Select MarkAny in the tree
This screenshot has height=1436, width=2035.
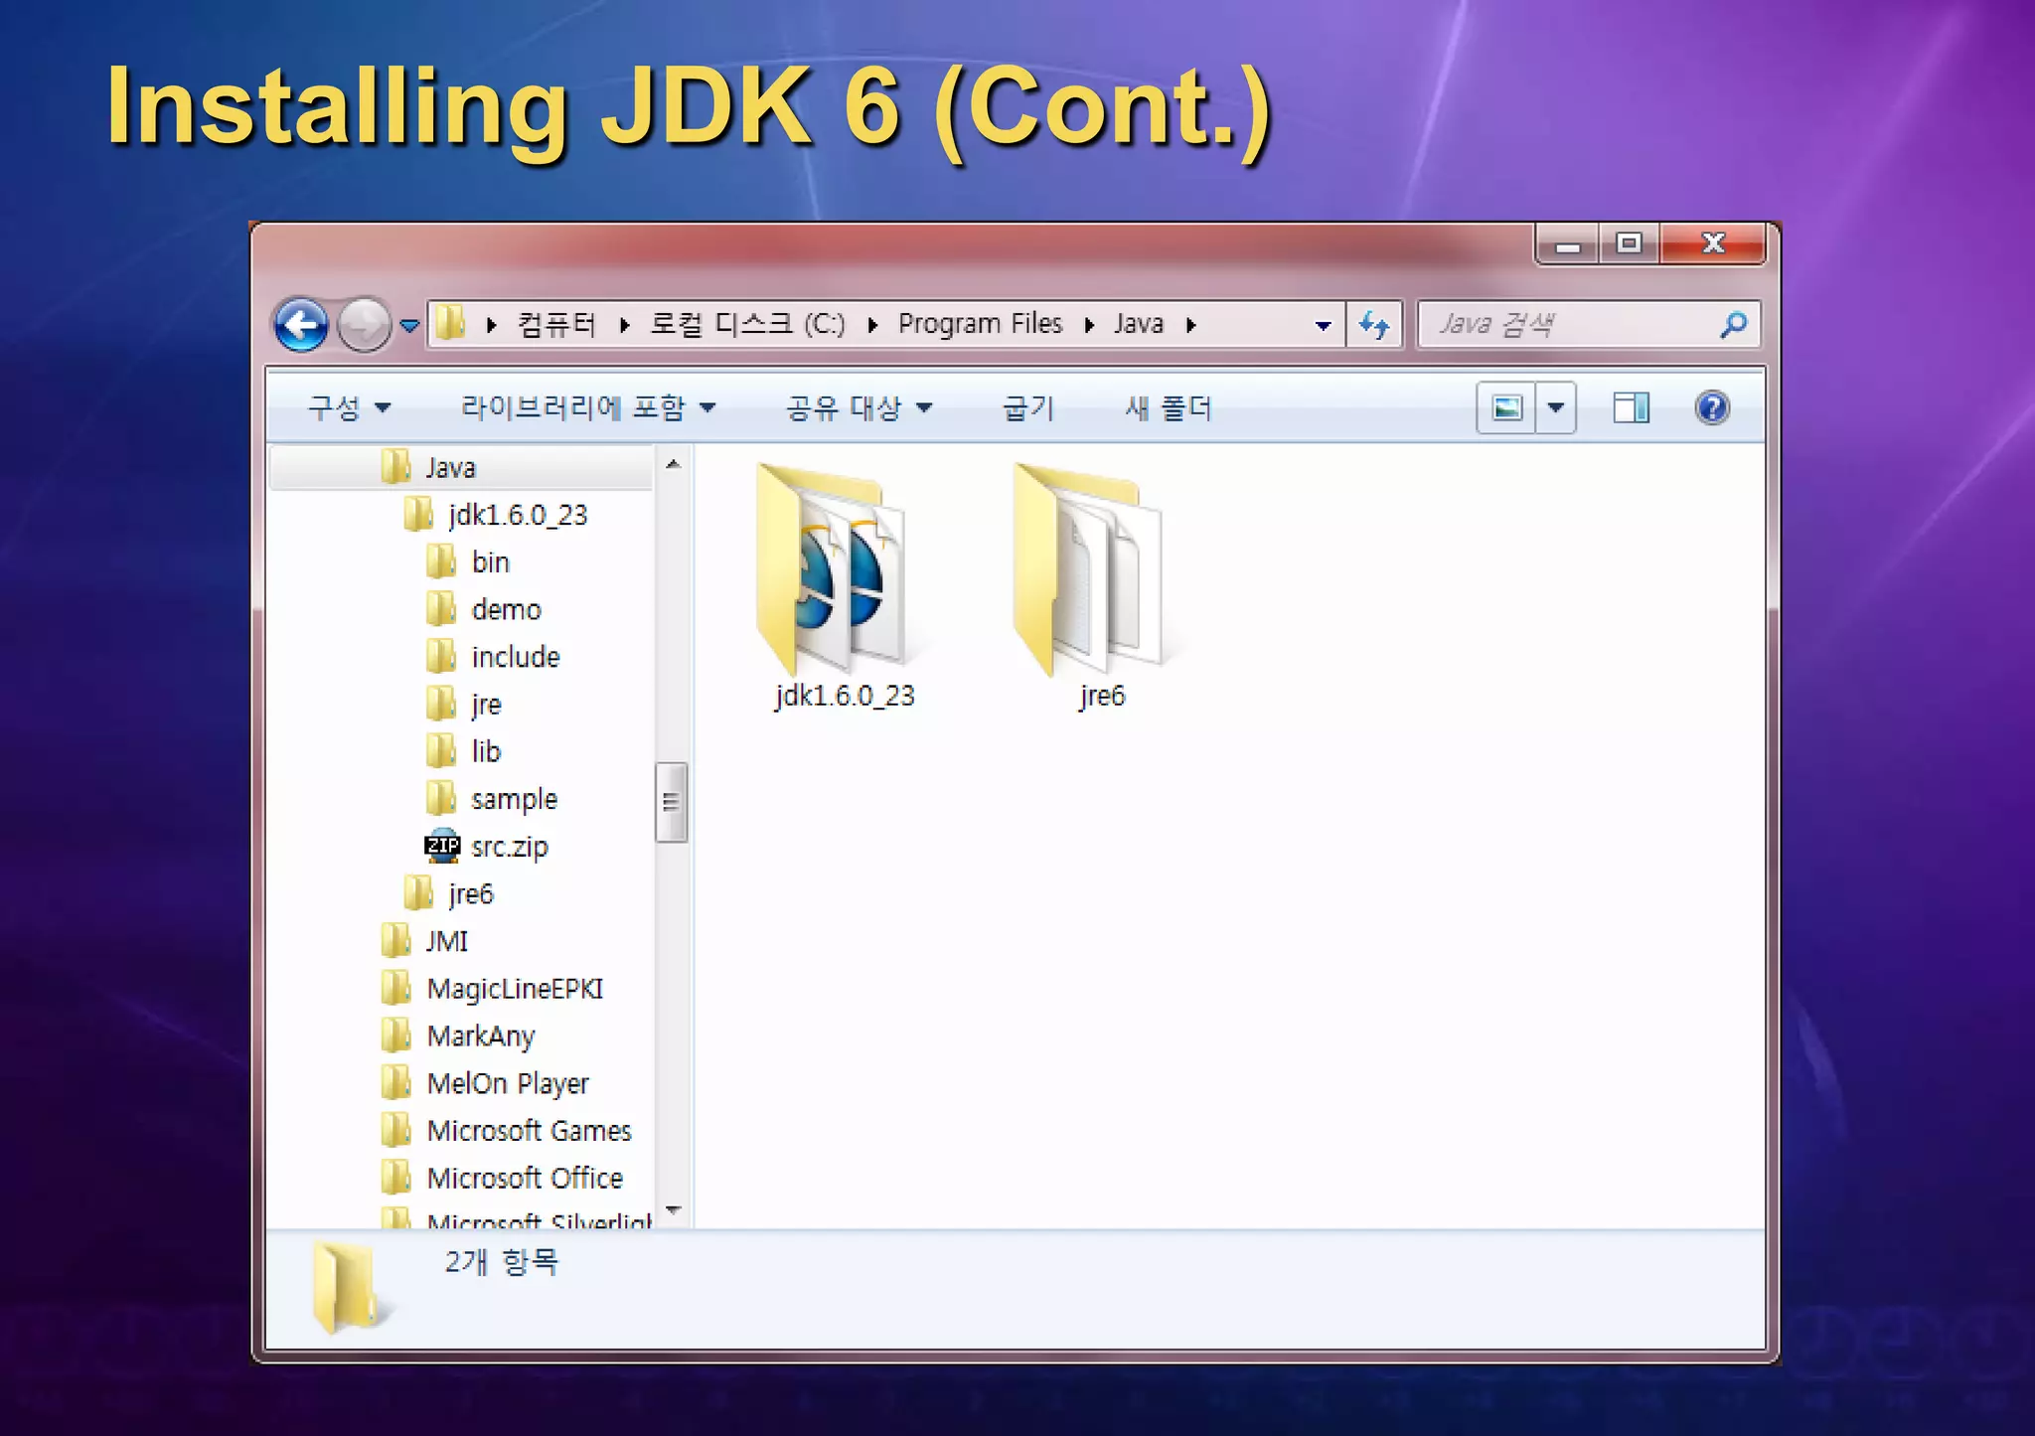coord(480,1037)
